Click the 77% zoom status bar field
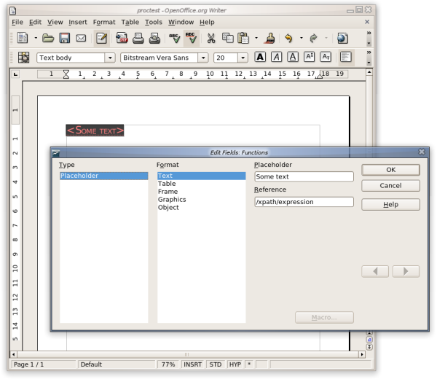The image size is (437, 379). [168, 364]
